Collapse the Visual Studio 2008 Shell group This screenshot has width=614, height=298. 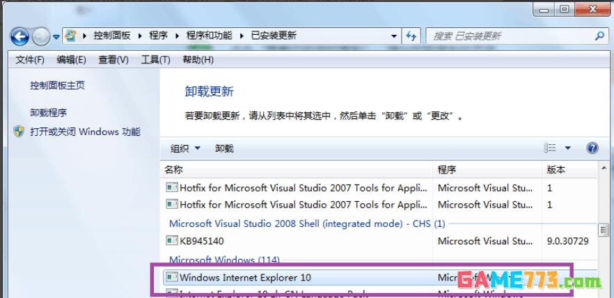(307, 223)
